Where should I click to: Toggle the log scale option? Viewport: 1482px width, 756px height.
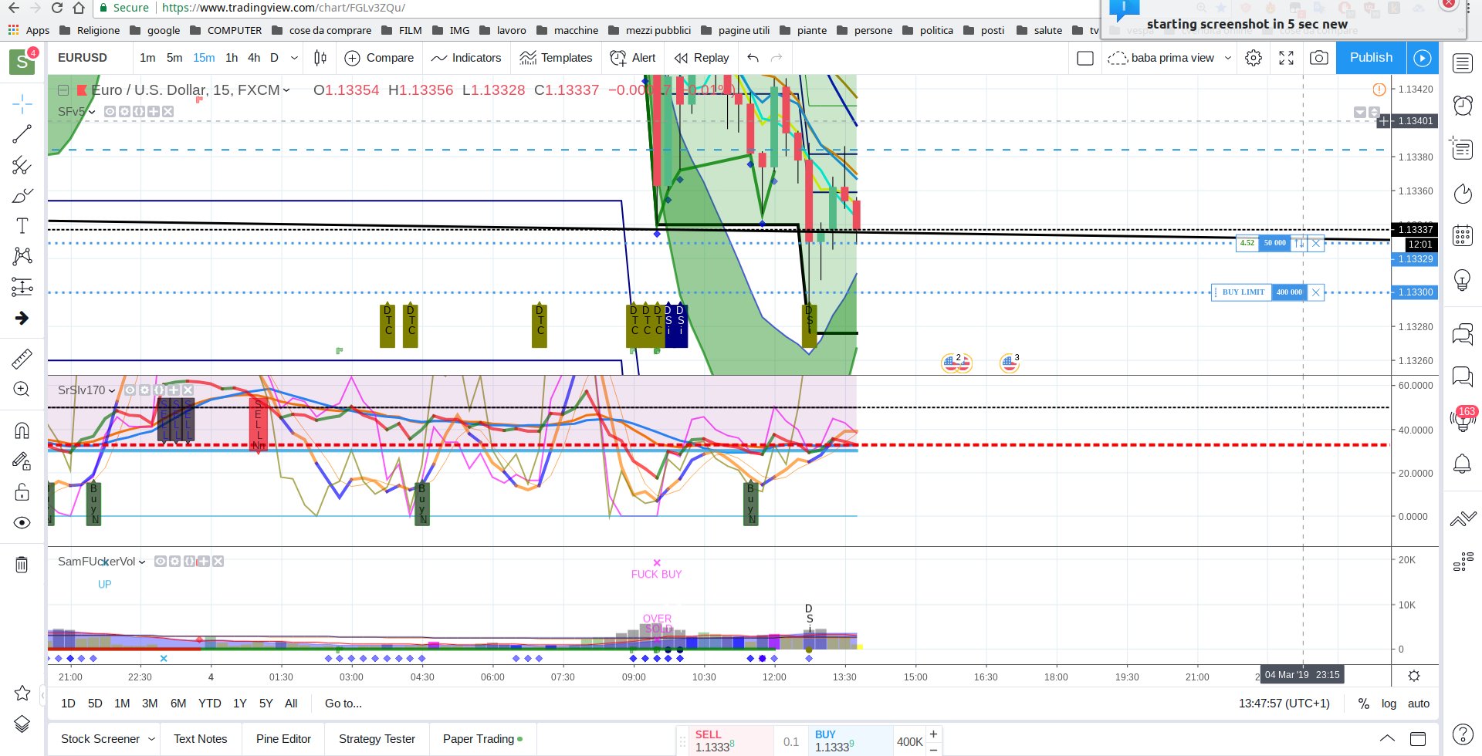[1389, 704]
